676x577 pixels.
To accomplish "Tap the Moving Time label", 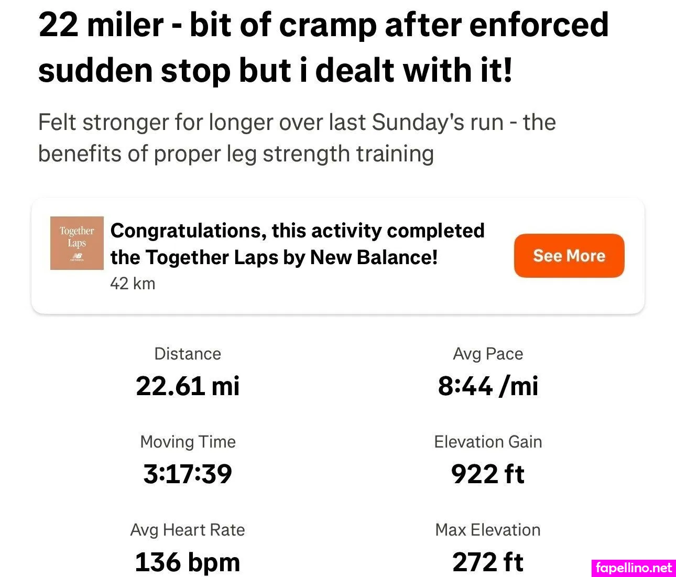I will (x=188, y=442).
